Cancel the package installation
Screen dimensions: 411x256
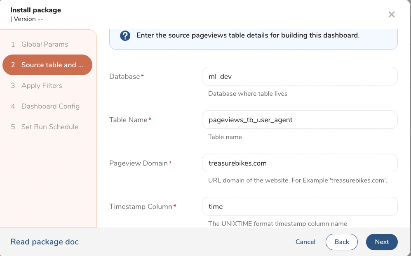tap(305, 242)
